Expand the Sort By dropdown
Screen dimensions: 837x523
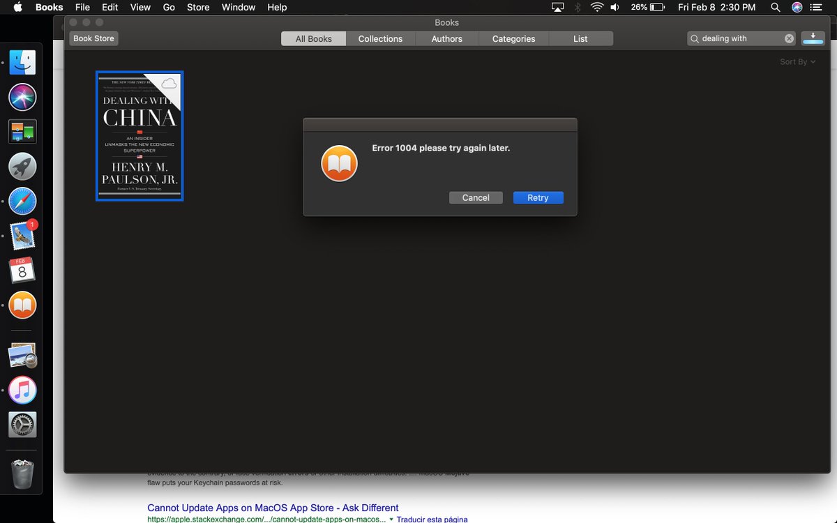(797, 62)
